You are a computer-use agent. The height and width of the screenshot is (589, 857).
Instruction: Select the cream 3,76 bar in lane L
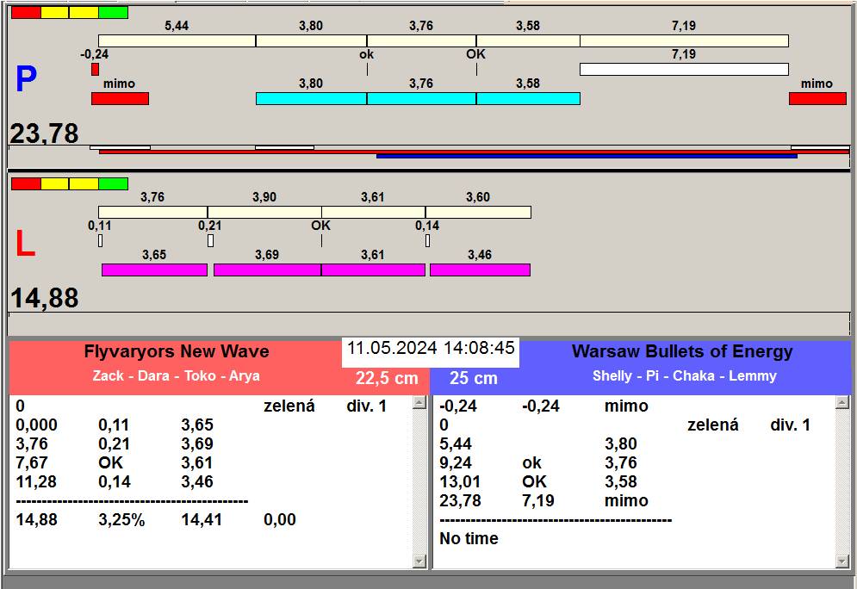152,212
